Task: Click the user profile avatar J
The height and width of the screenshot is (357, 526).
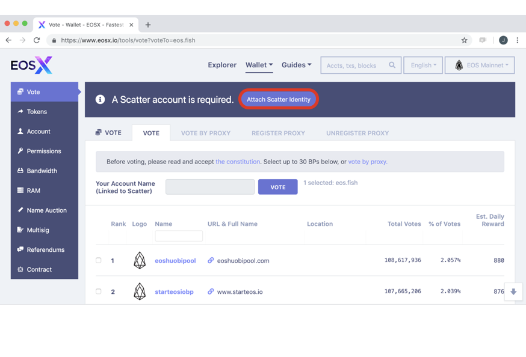Action: coord(503,40)
